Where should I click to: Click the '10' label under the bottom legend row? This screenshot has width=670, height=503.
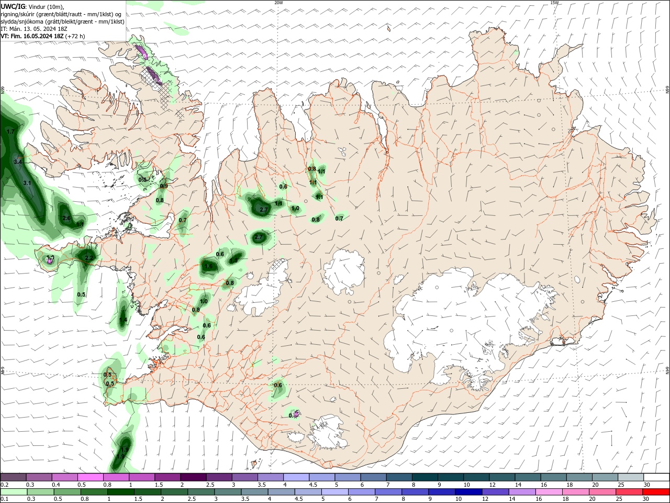pyautogui.click(x=459, y=499)
